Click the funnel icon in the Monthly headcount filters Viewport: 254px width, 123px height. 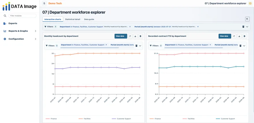pos(47,46)
